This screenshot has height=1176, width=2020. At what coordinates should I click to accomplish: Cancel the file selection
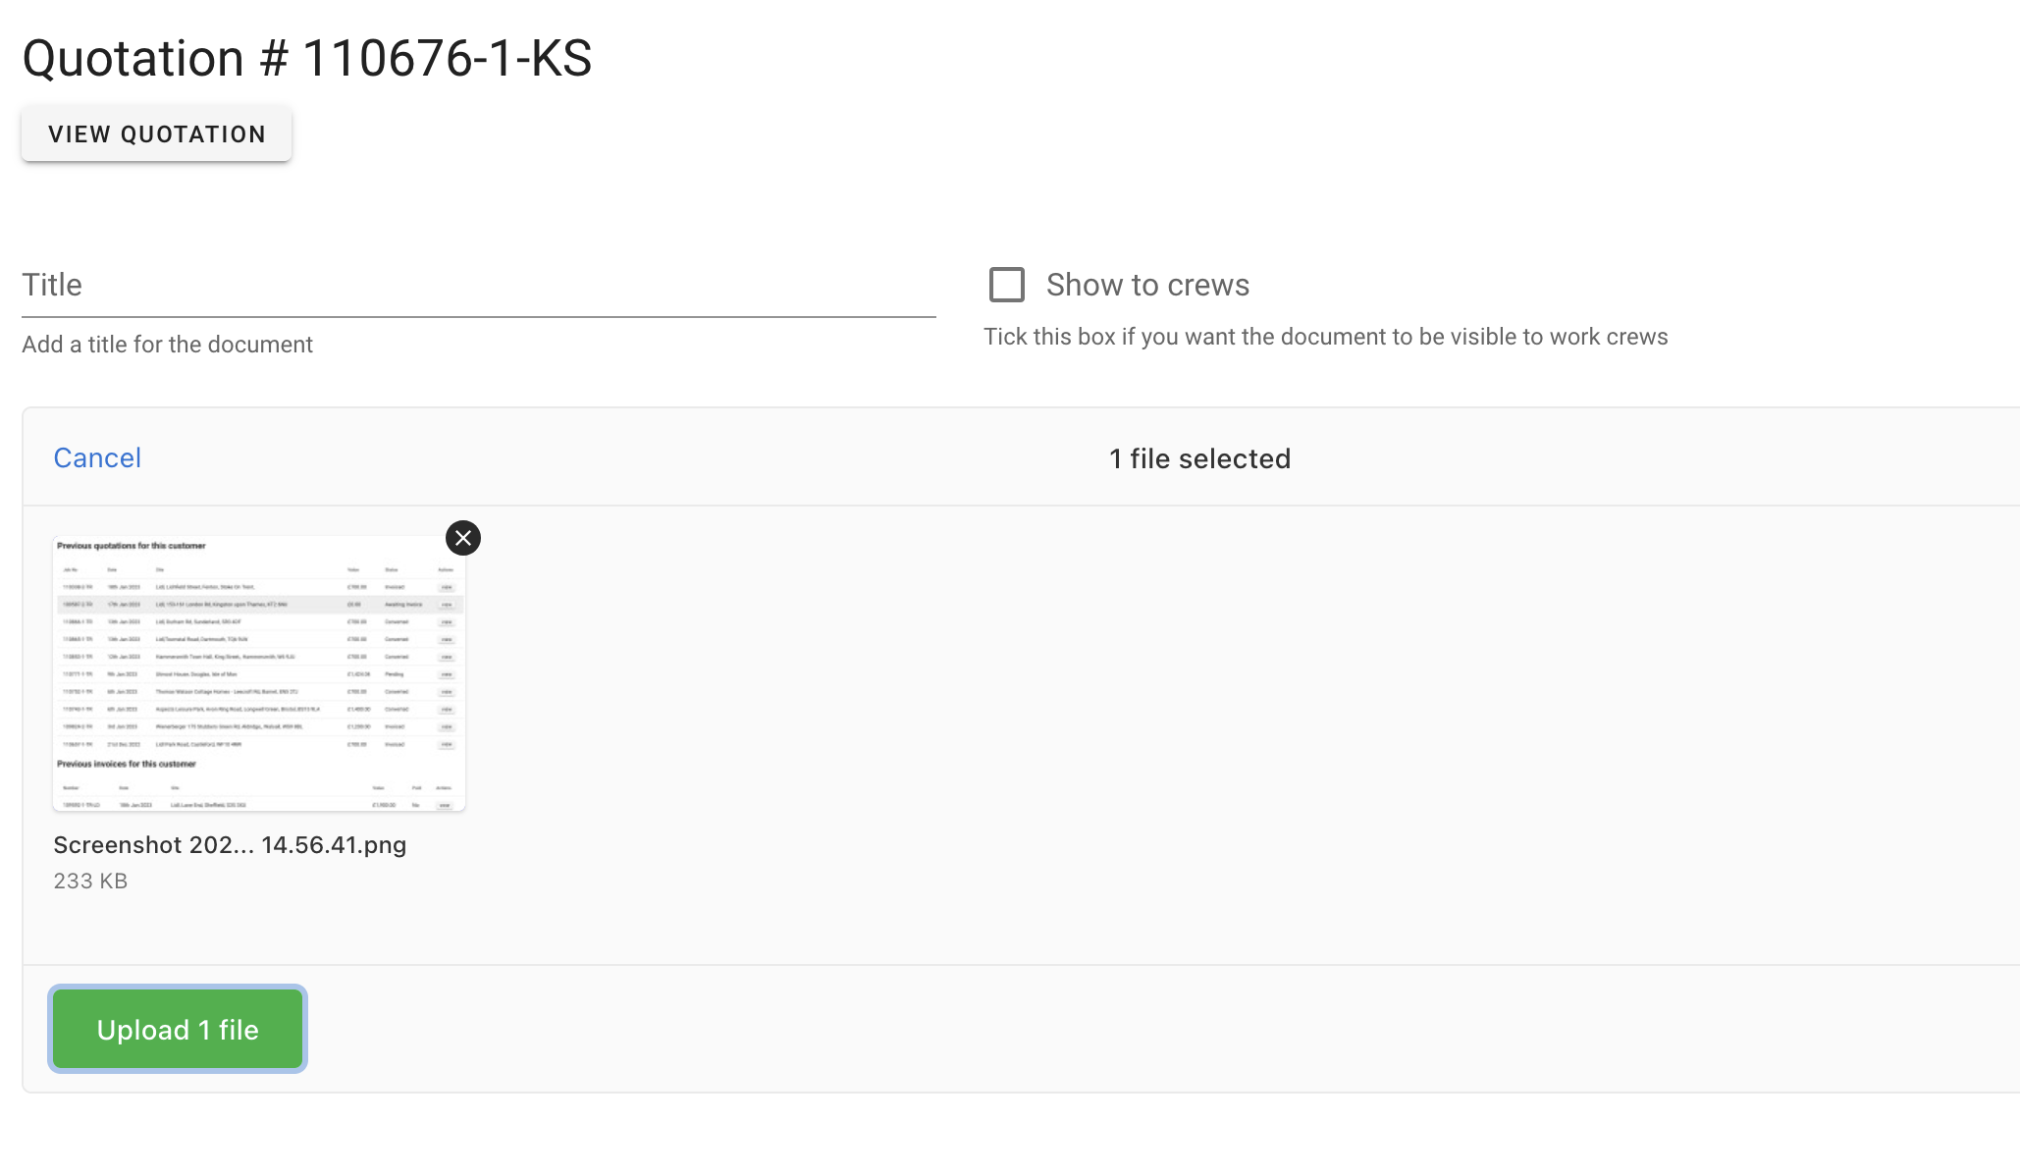[x=97, y=457]
